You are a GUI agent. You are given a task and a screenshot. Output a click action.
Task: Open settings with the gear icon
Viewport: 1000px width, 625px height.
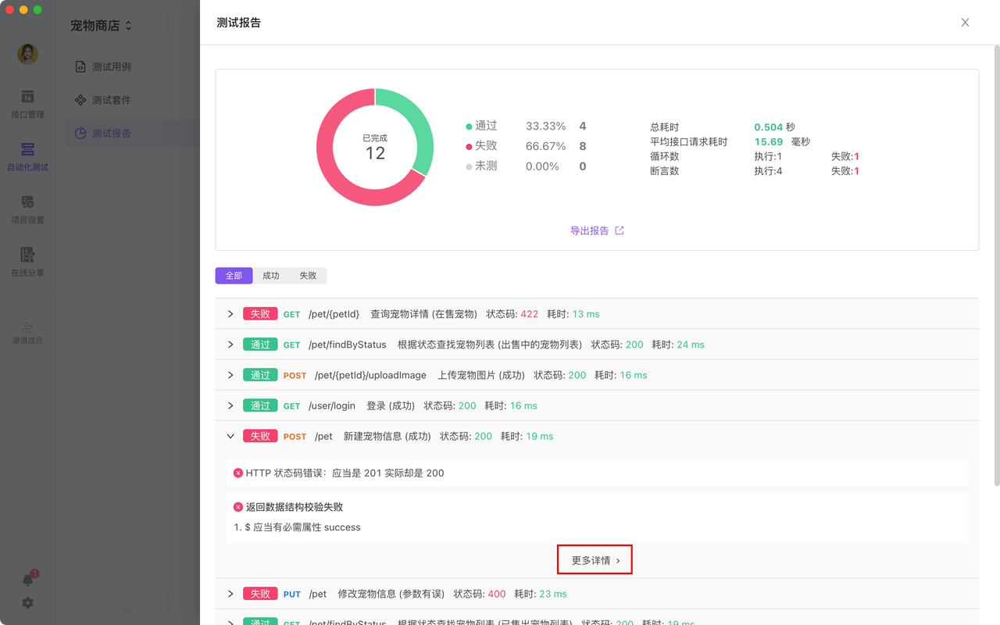pyautogui.click(x=27, y=602)
